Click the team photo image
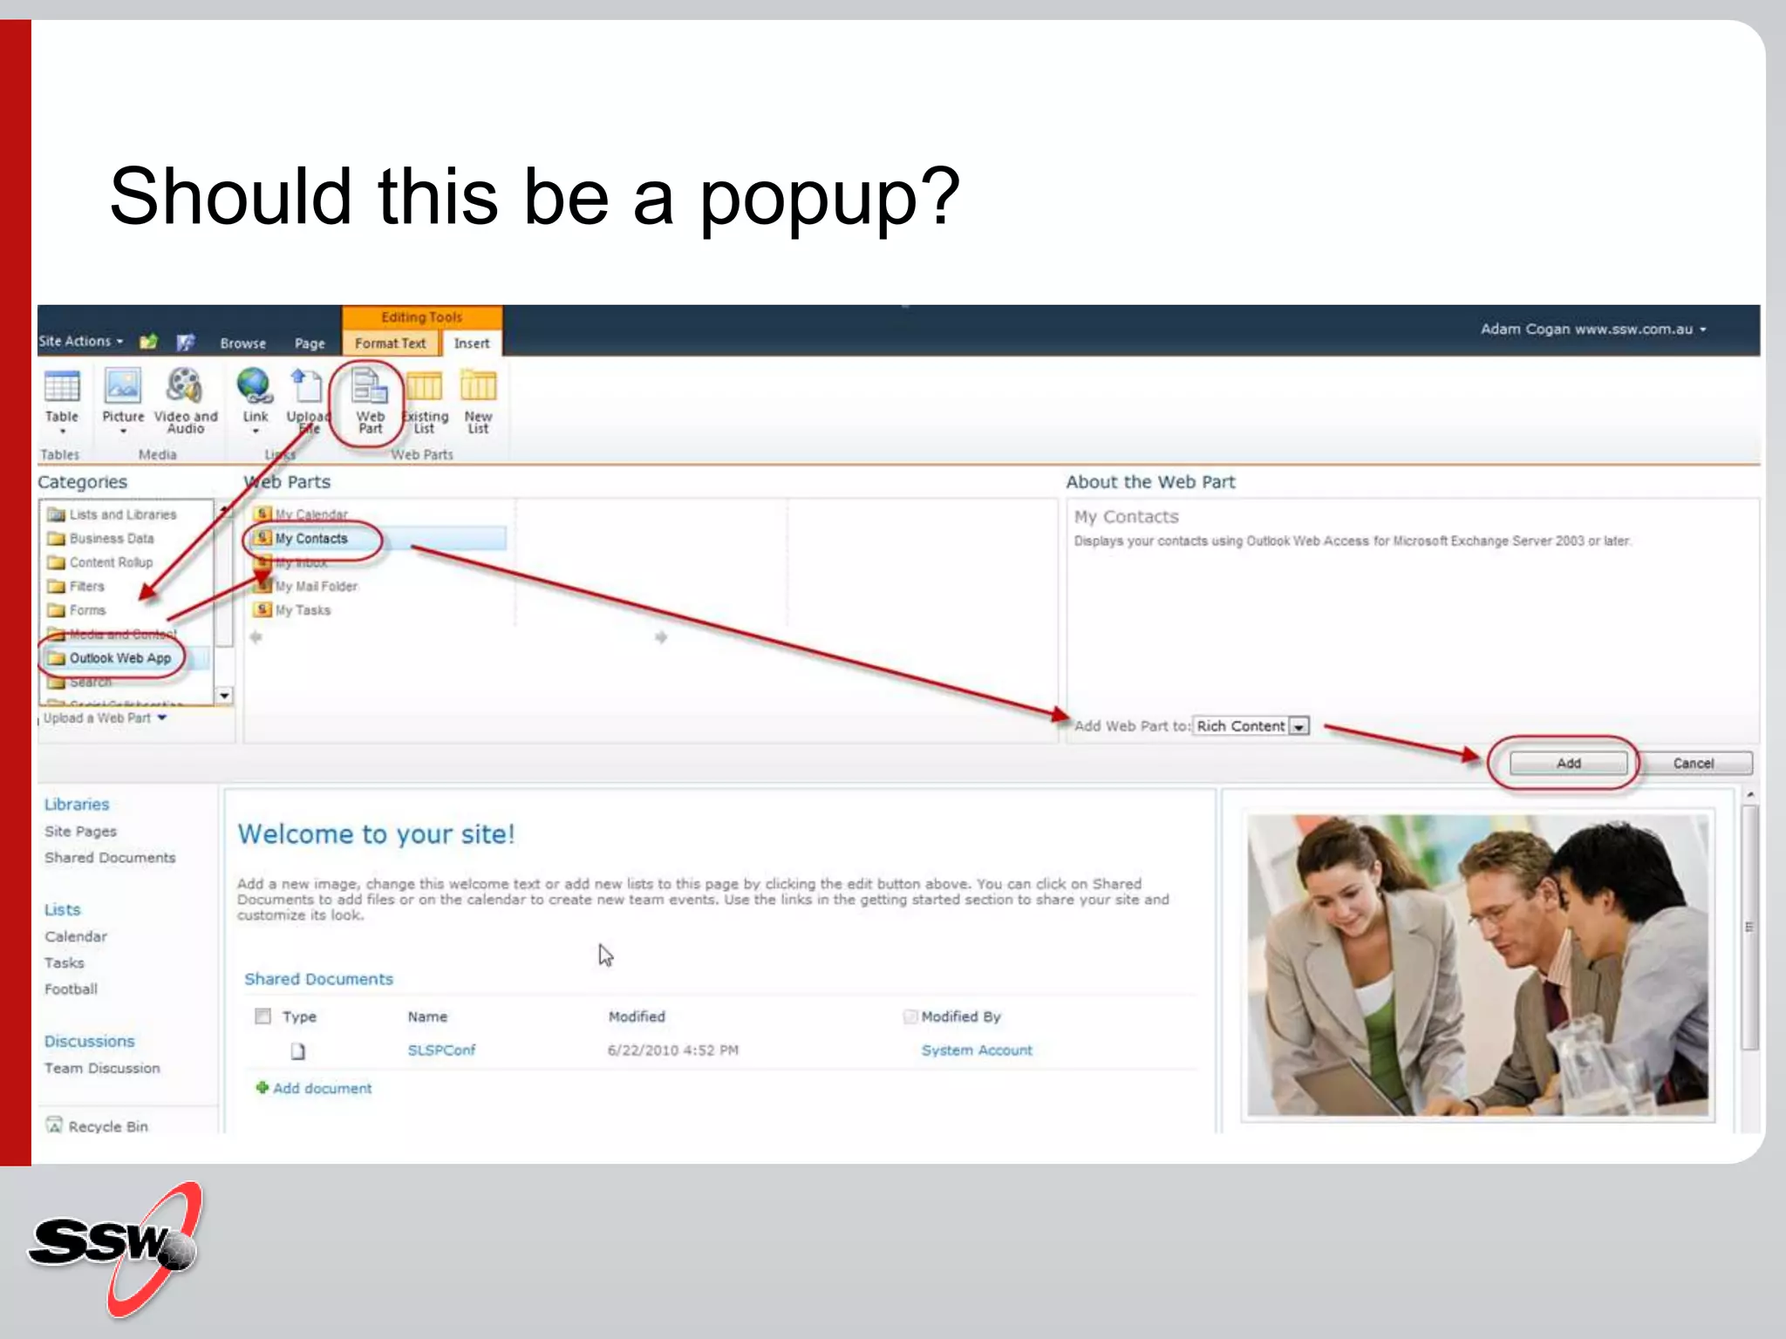The height and width of the screenshot is (1339, 1786). tap(1478, 965)
